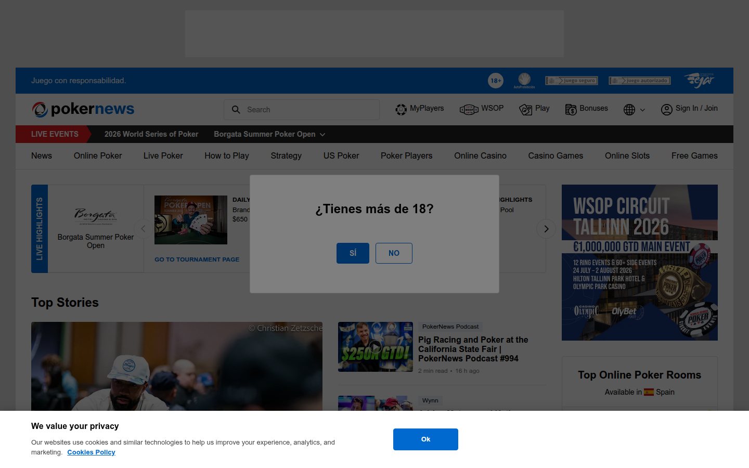Image resolution: width=749 pixels, height=468 pixels.
Task: Click the previous highlights arrow
Action: 143,229
